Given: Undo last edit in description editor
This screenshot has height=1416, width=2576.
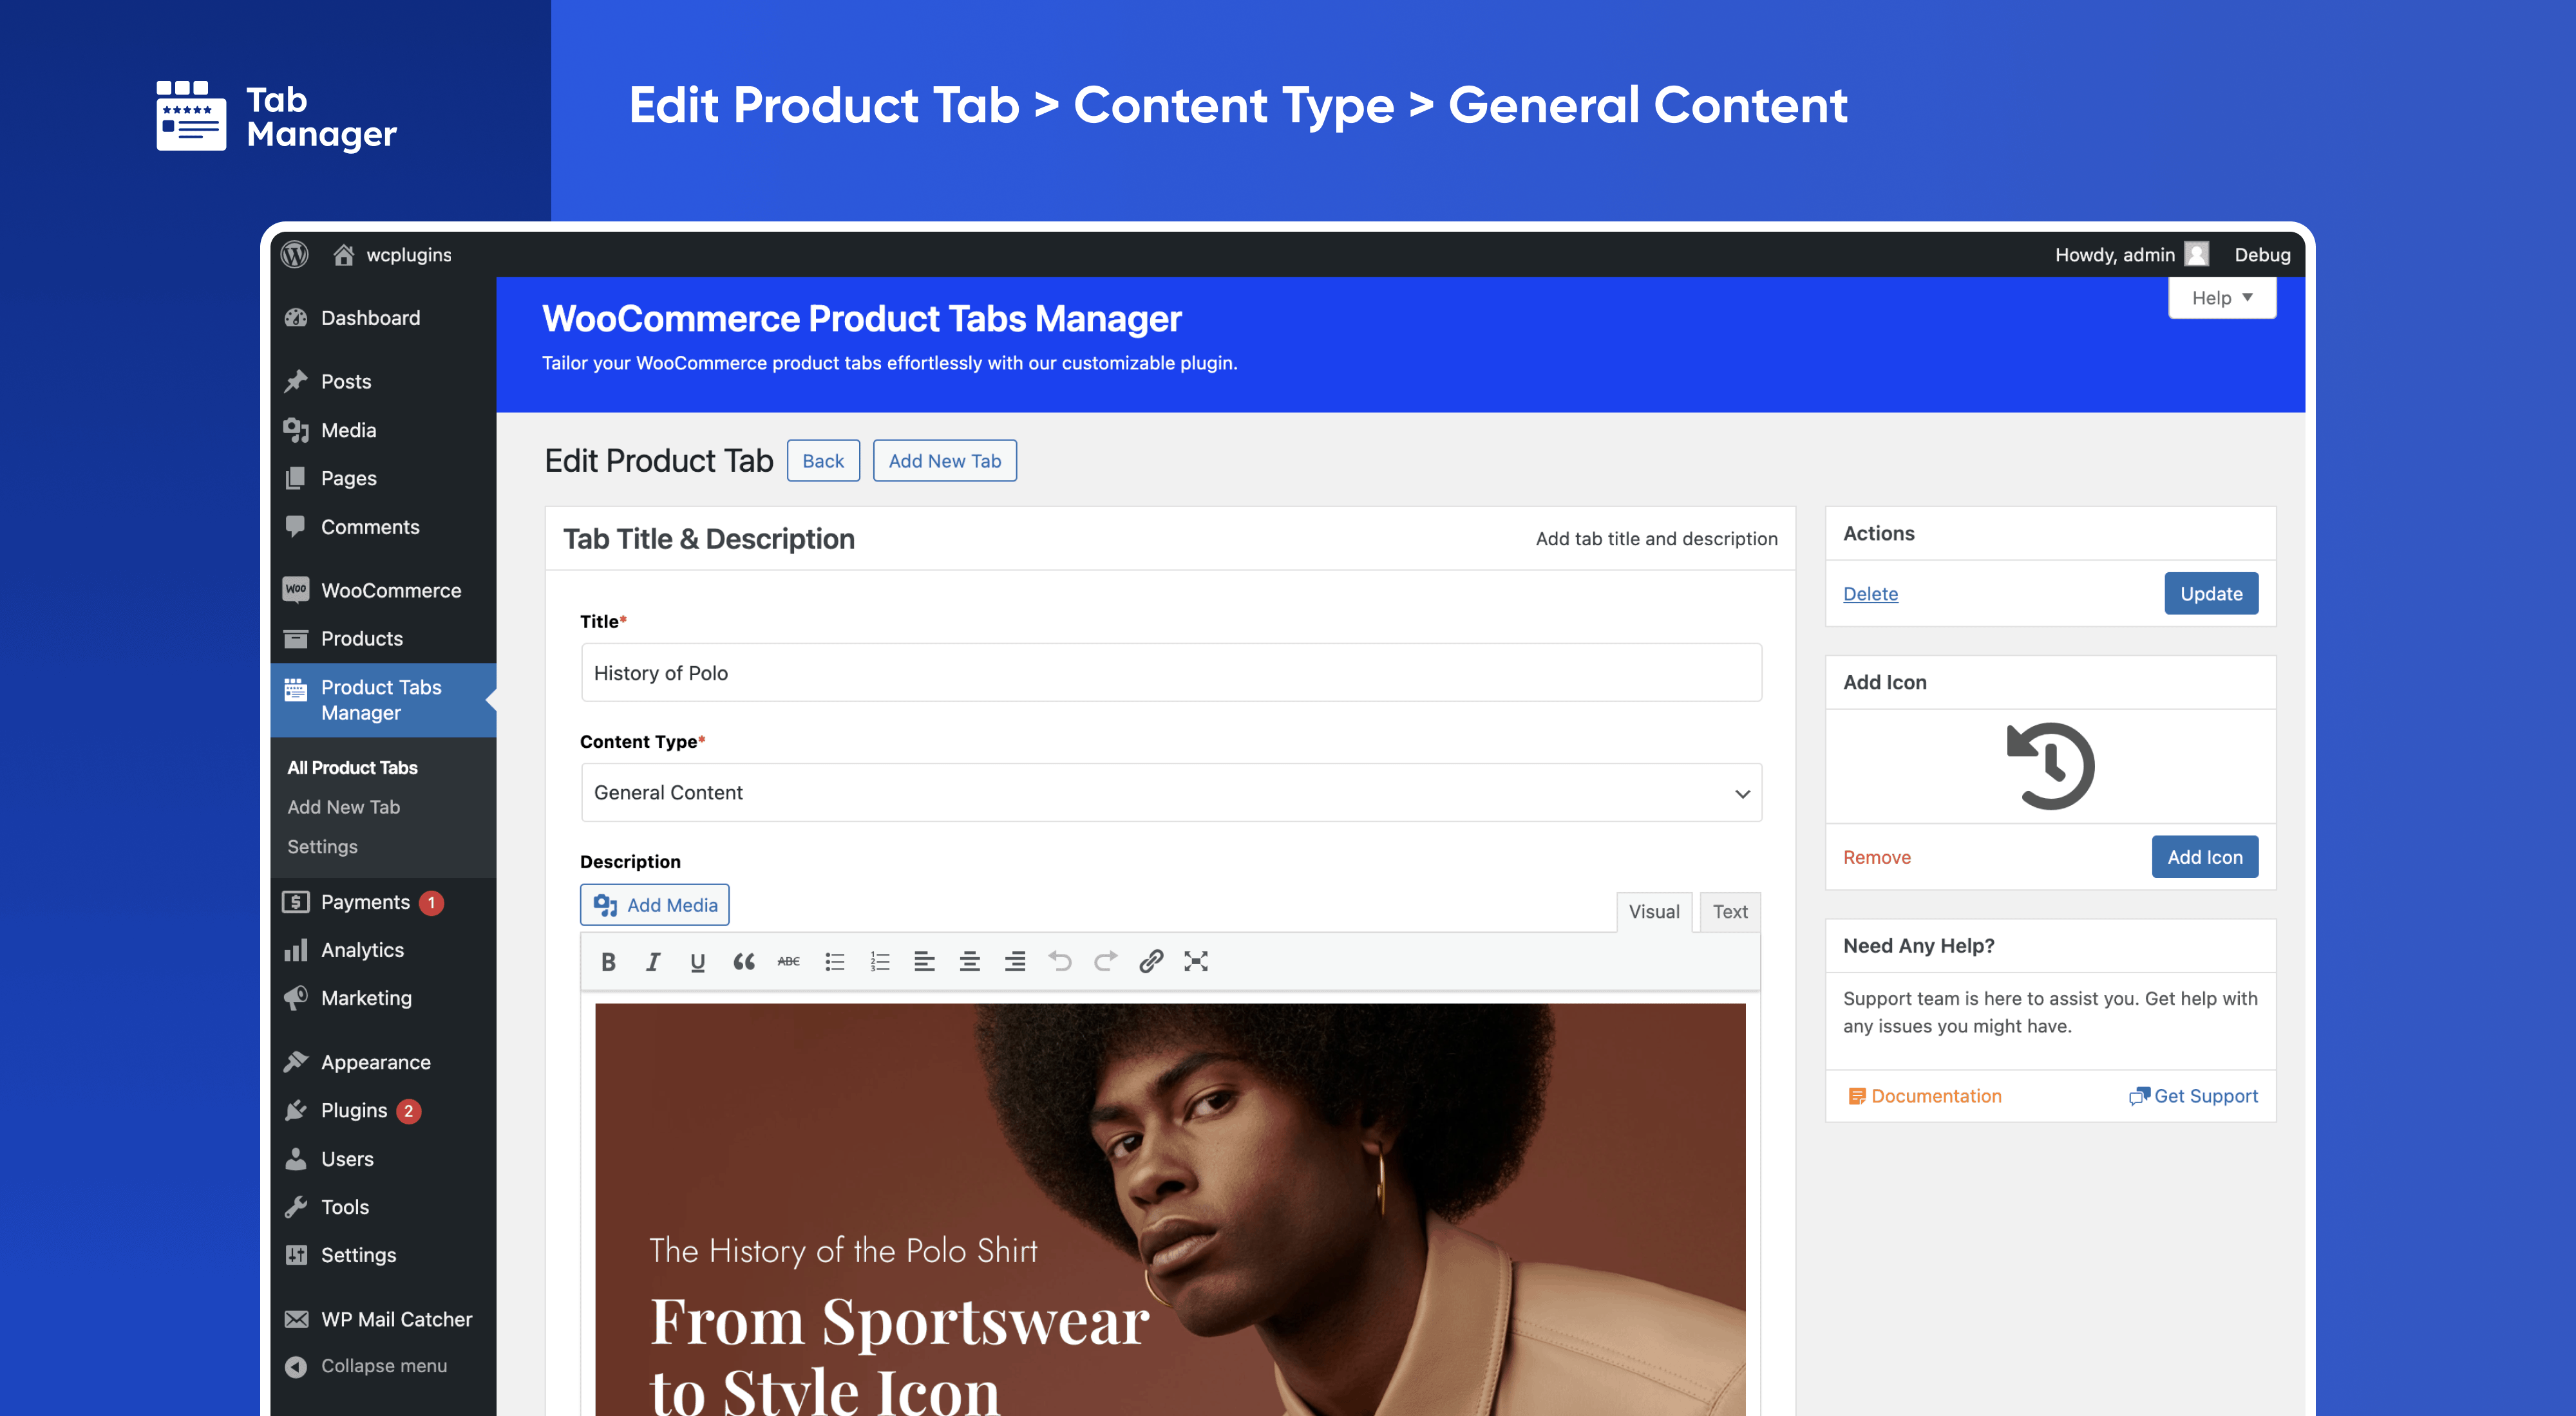Looking at the screenshot, I should [x=1060, y=962].
